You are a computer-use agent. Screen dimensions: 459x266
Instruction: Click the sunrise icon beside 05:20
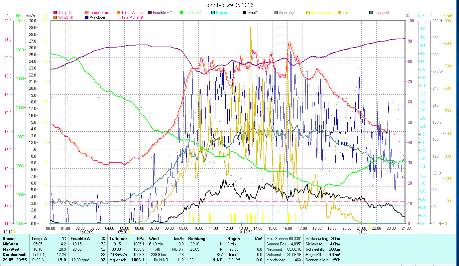point(129,232)
